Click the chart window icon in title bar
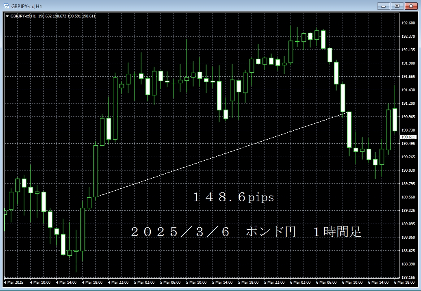This screenshot has width=421, height=291. pyautogui.click(x=6, y=6)
